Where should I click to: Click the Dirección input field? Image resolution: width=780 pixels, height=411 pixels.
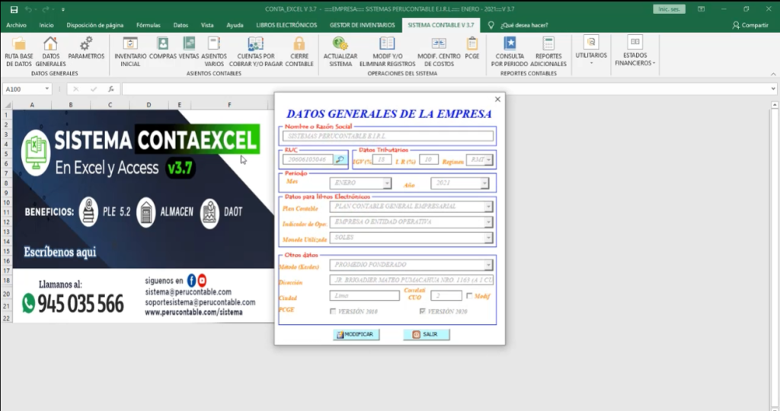[411, 280]
